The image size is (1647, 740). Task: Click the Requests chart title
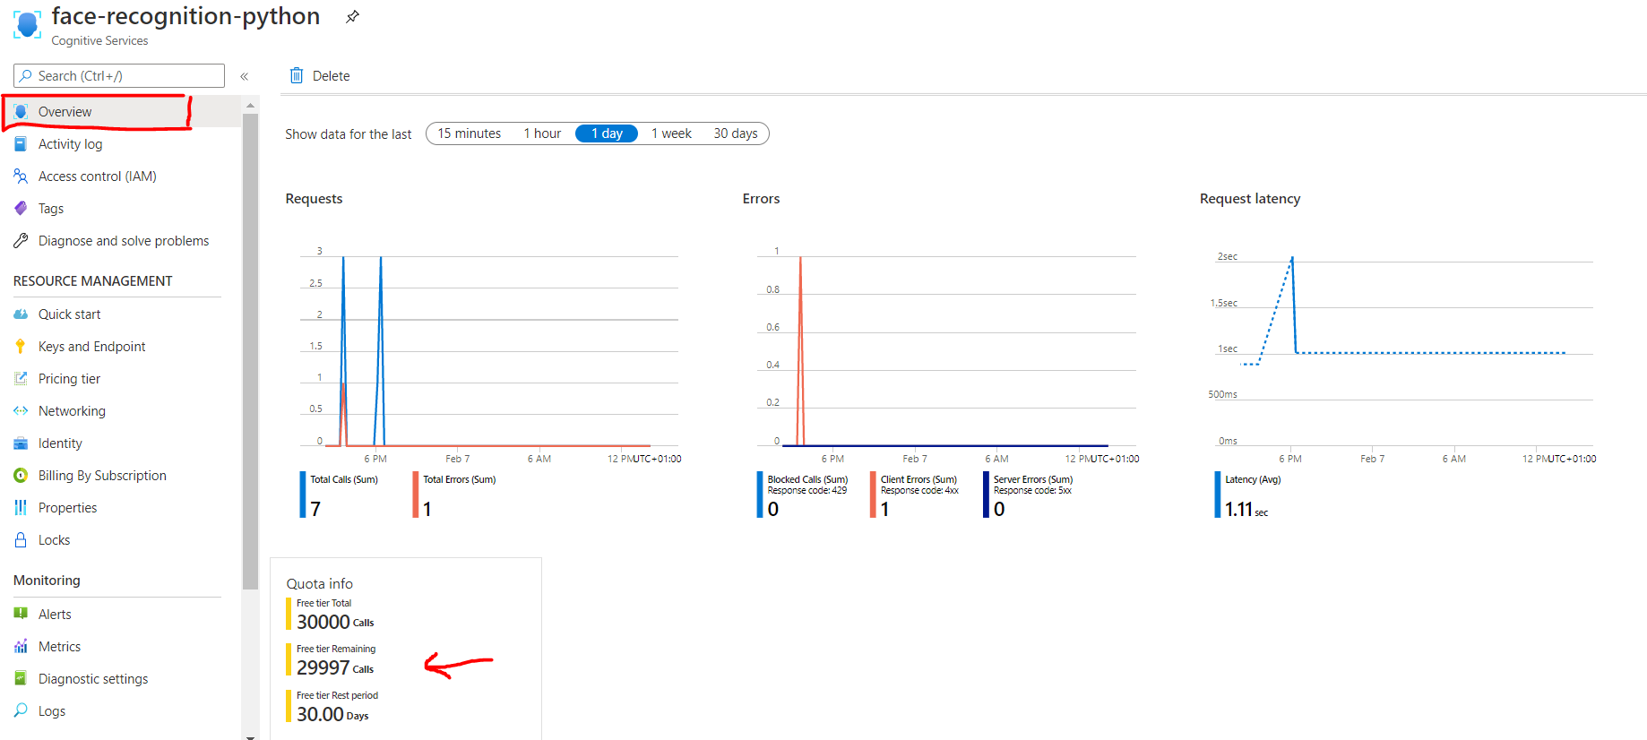[x=314, y=199]
